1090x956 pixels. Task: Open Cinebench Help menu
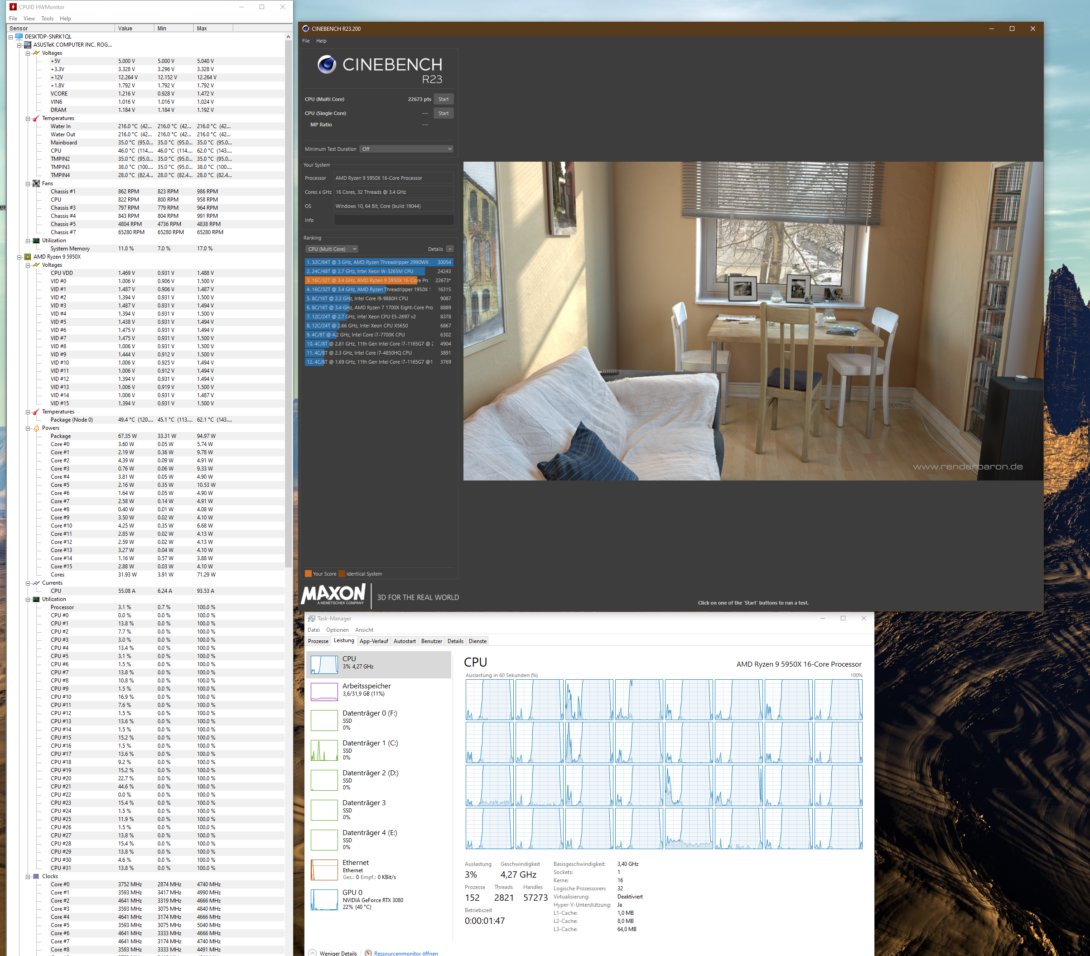click(x=321, y=41)
